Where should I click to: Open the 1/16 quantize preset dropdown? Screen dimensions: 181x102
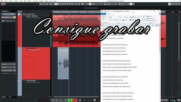coord(125,4)
